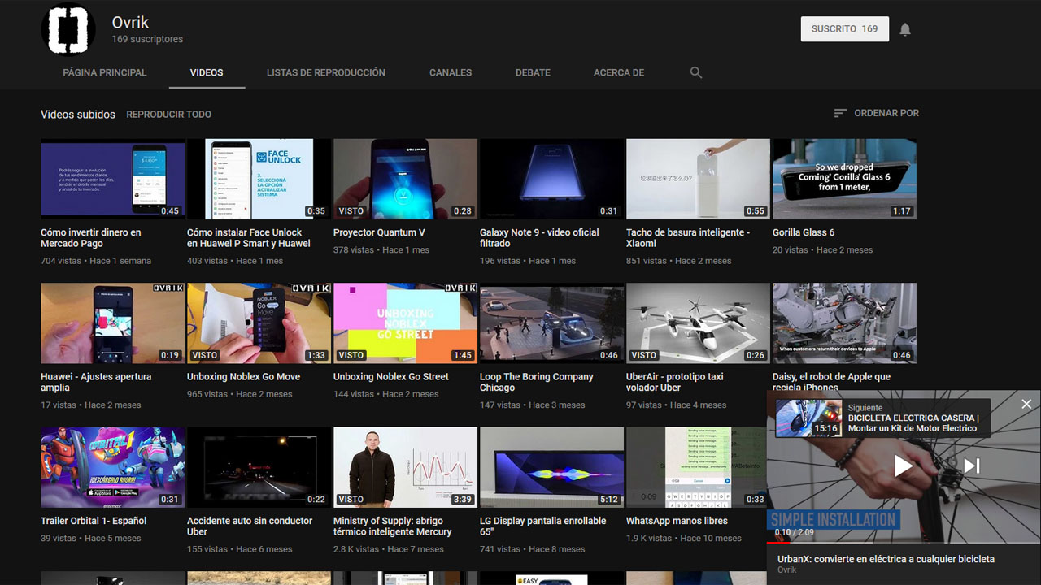Select the Videos tab
Screen dimensions: 1041x585
point(207,72)
